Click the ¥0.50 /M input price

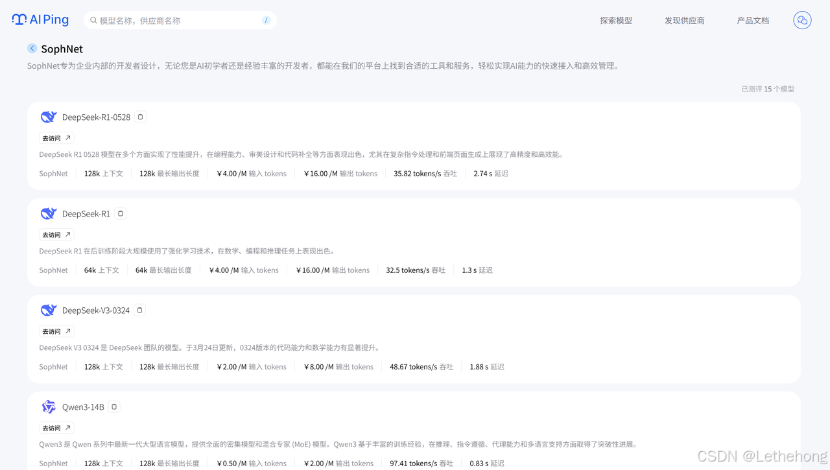pos(252,464)
